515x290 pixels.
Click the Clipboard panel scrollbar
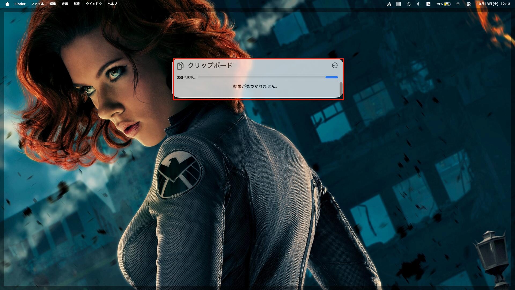click(x=341, y=89)
